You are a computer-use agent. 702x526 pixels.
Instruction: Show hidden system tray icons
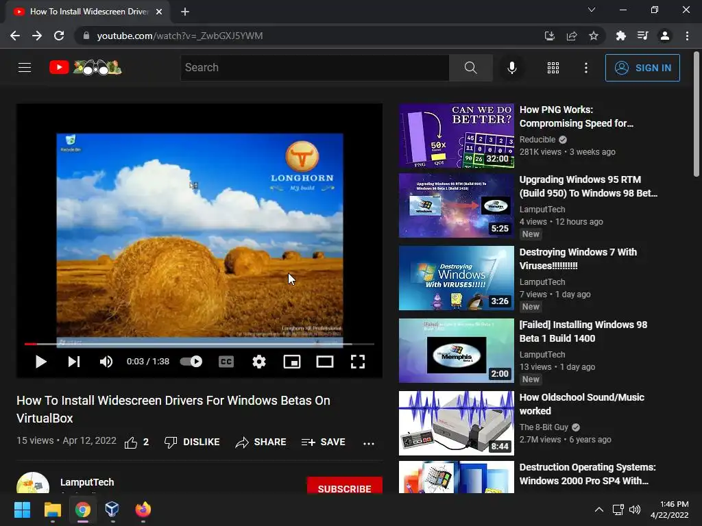click(598, 510)
